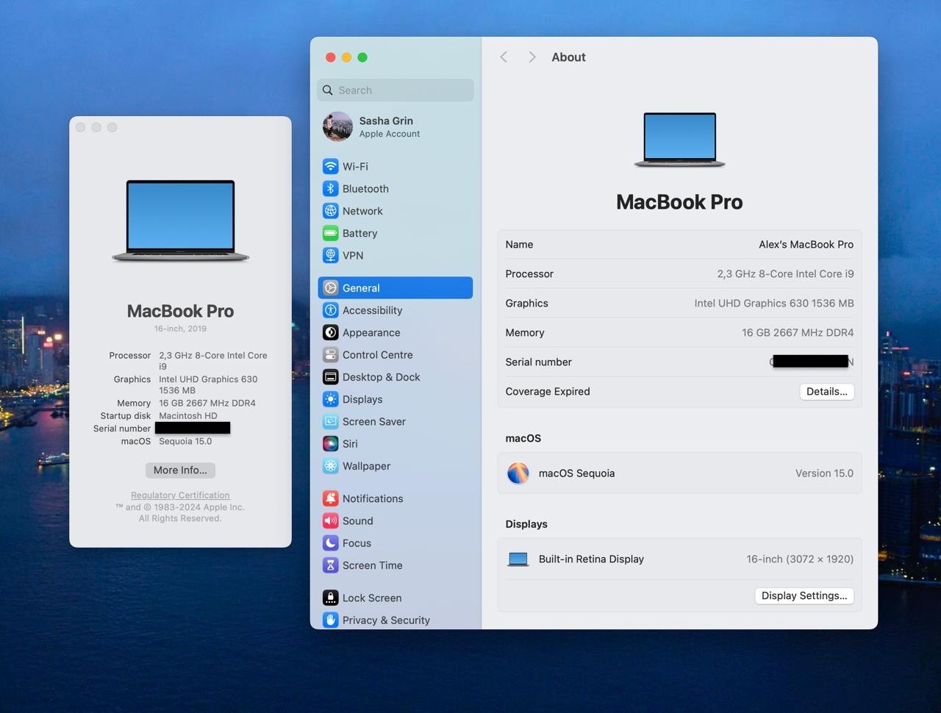Click the 16-inch (3072 × 1920) text
Screen dimensions: 941x713
(800, 559)
